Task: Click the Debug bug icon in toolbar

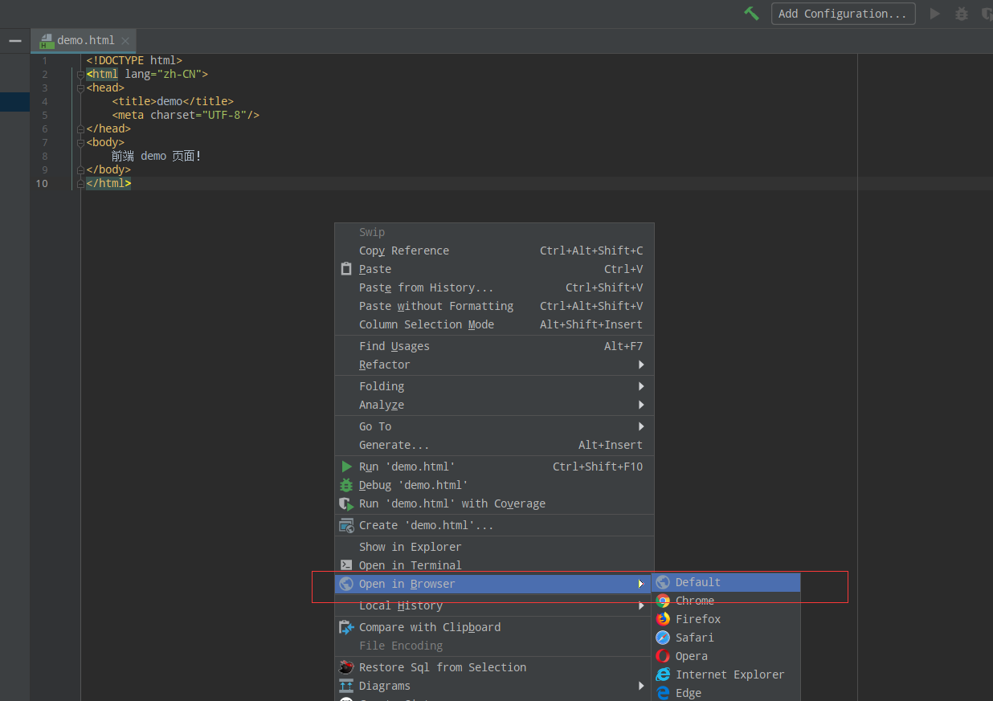Action: point(961,14)
